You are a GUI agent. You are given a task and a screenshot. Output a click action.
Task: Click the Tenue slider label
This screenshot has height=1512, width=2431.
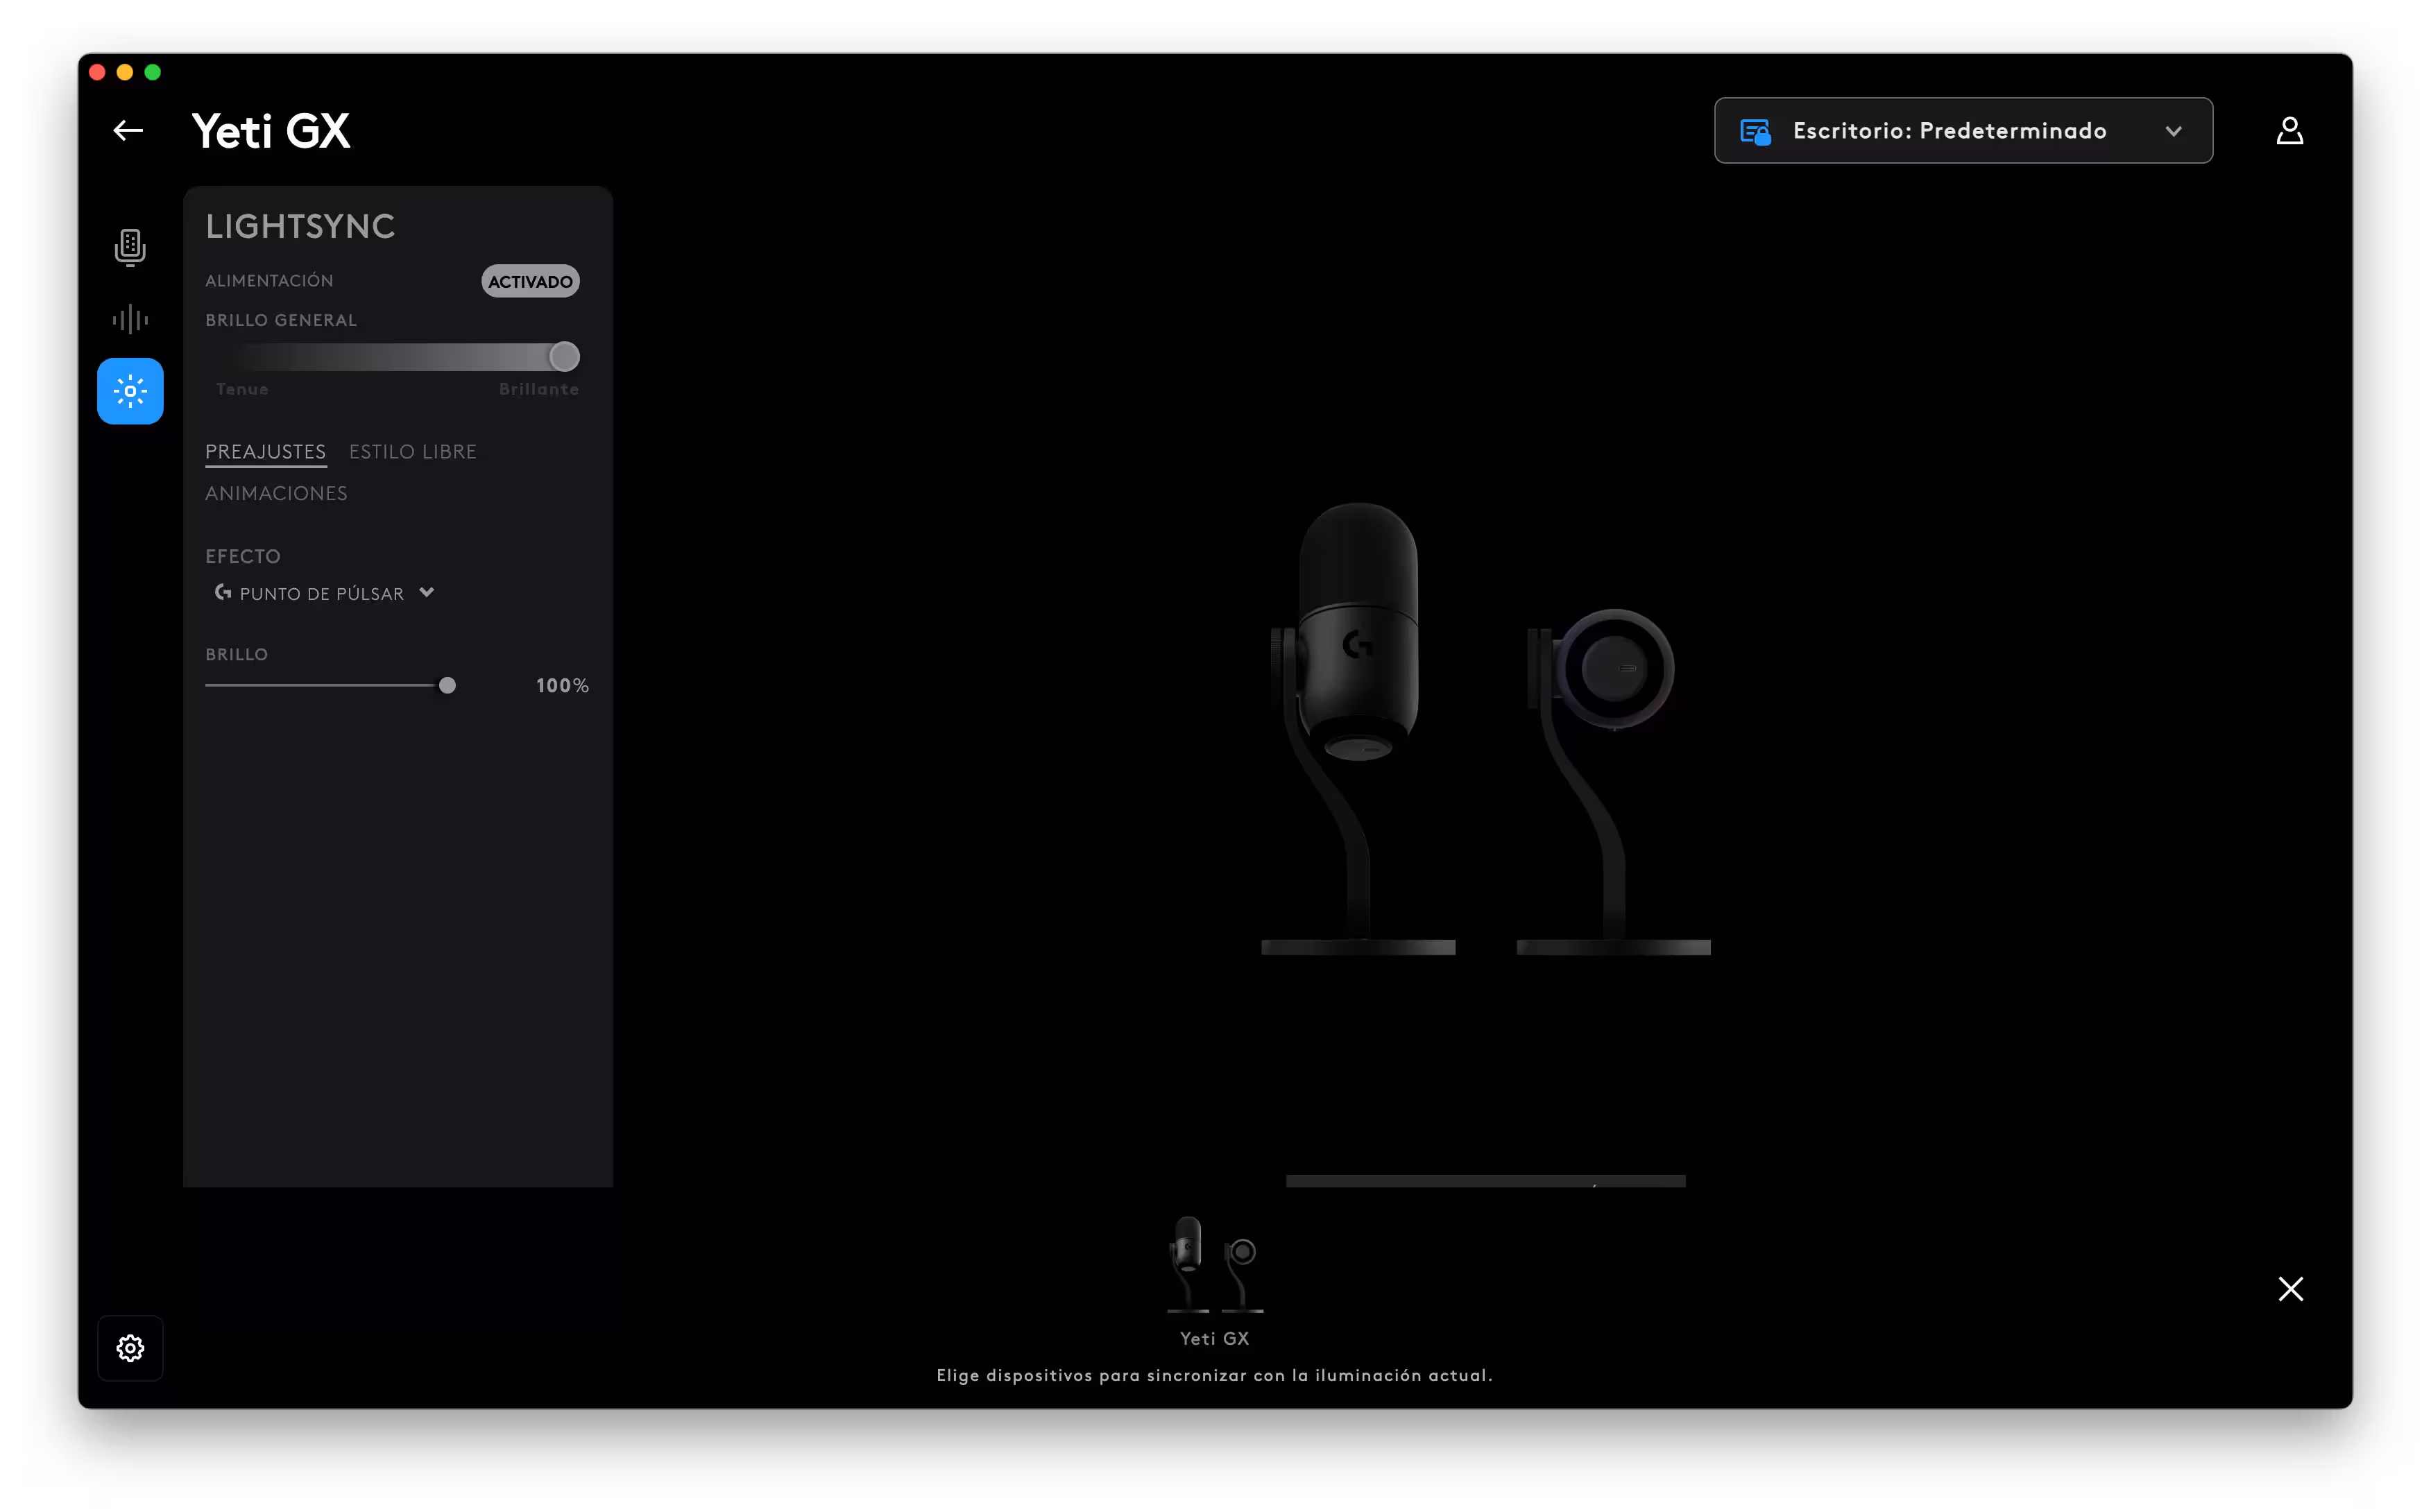tap(242, 389)
